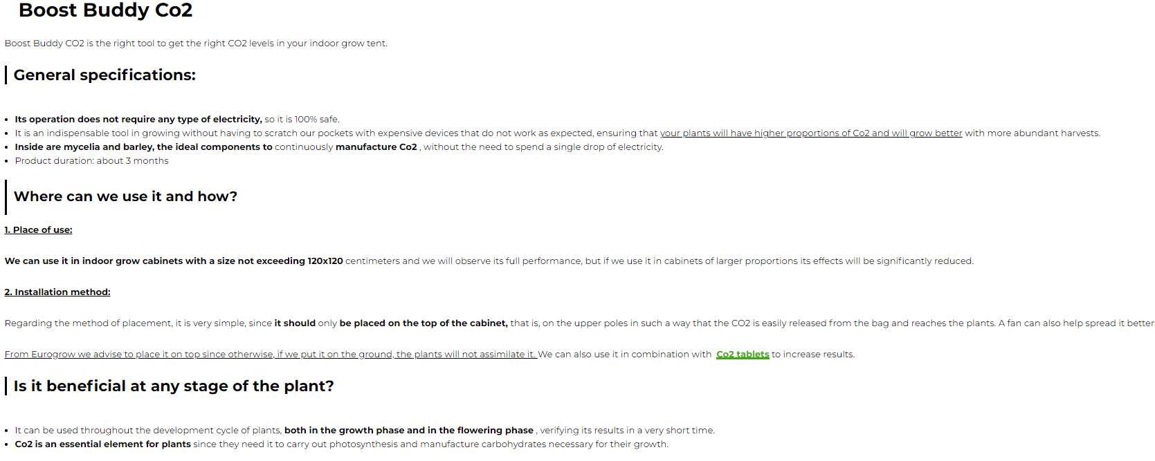Click the bold "both in the growth phase" text

(x=408, y=431)
